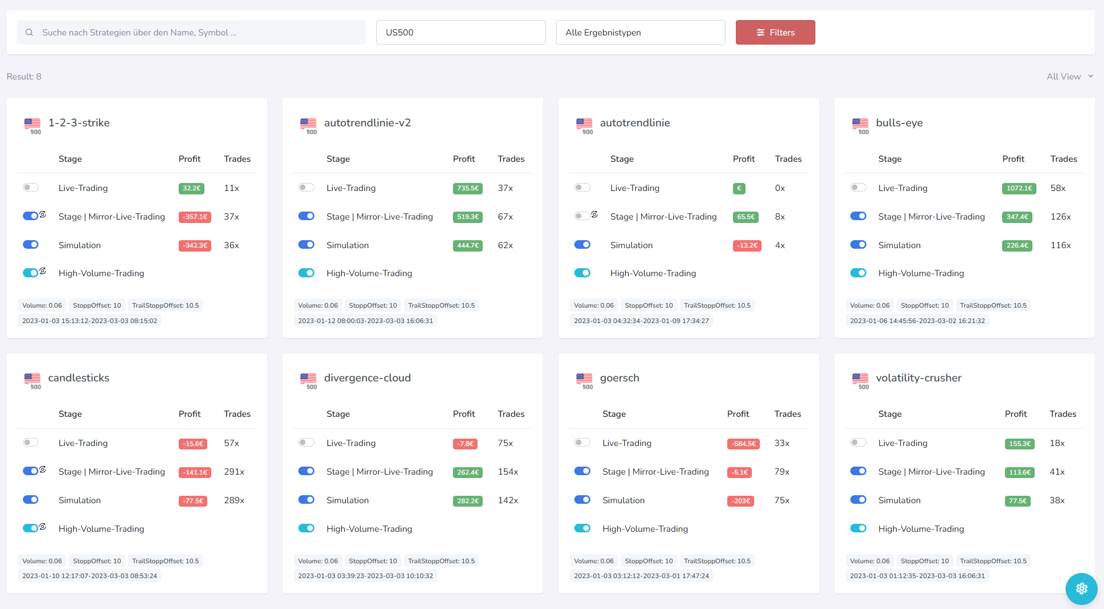The image size is (1104, 609).
Task: Click the US500 flag icon of autotrendlinie
Action: click(x=585, y=126)
